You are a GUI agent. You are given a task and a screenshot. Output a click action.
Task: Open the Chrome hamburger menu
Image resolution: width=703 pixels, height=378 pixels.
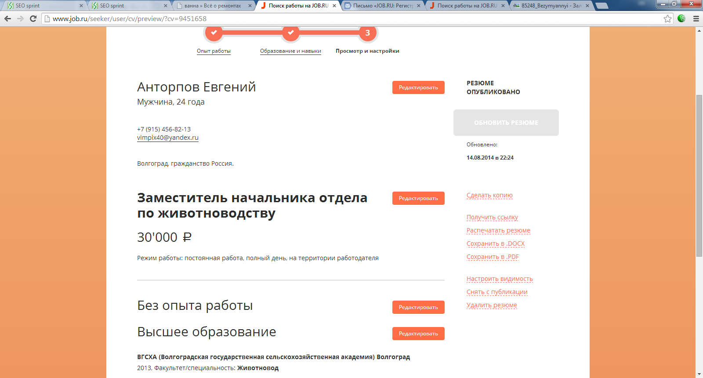(x=696, y=18)
